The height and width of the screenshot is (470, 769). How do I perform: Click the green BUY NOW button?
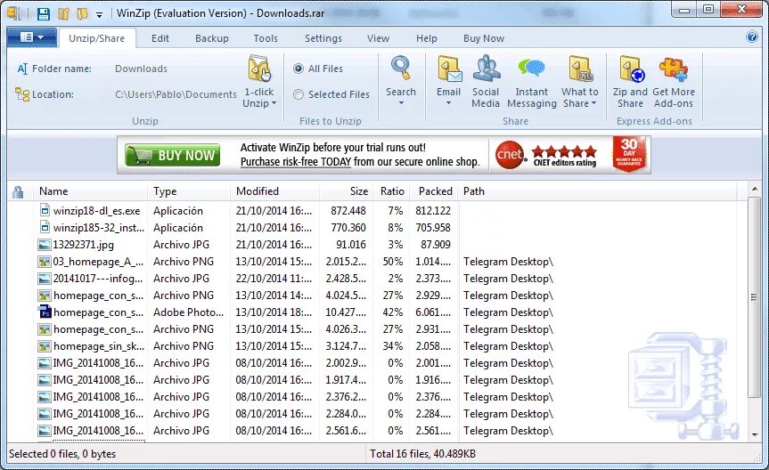coord(172,156)
